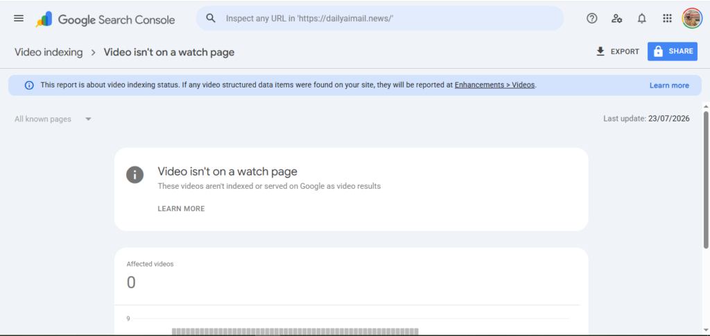Click the EXPORT label
Screen dimensions: 710x336
point(625,51)
